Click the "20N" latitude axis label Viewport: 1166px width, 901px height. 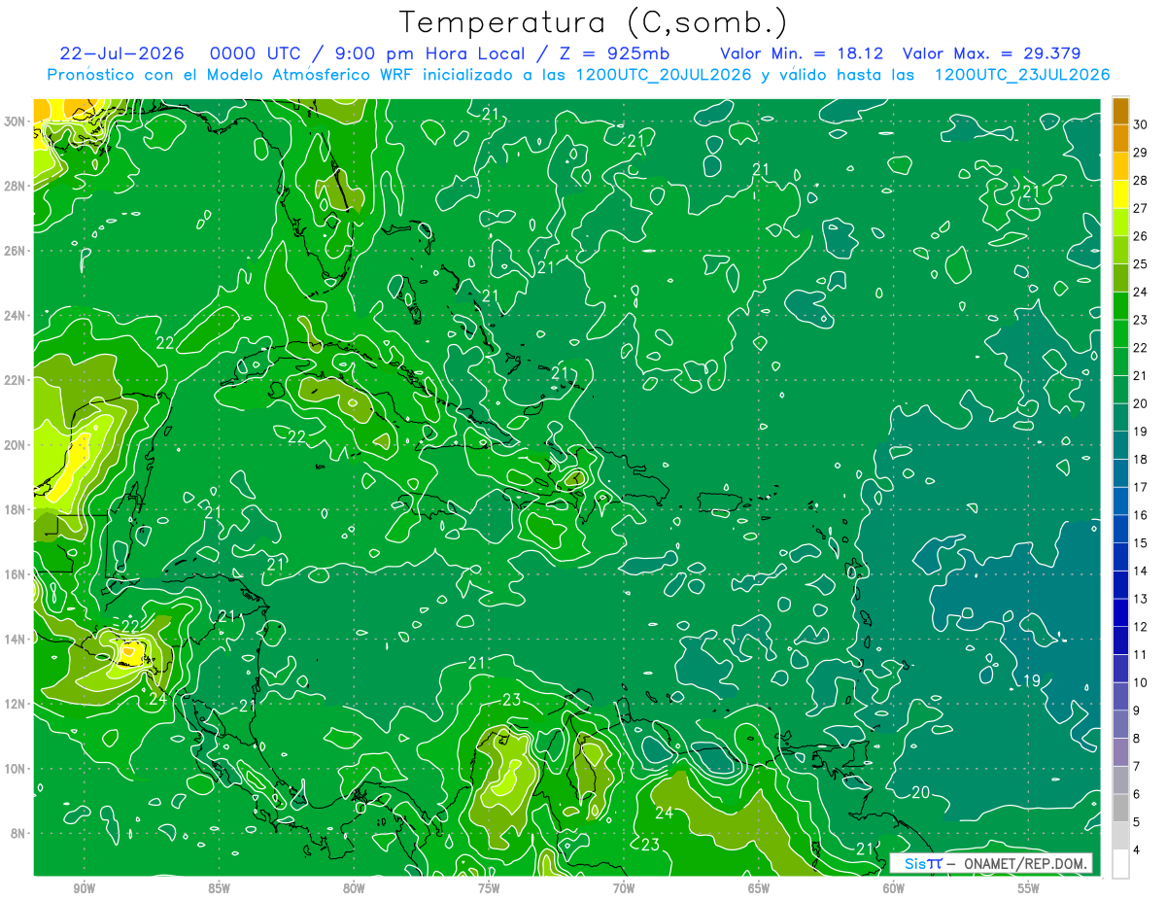[16, 445]
